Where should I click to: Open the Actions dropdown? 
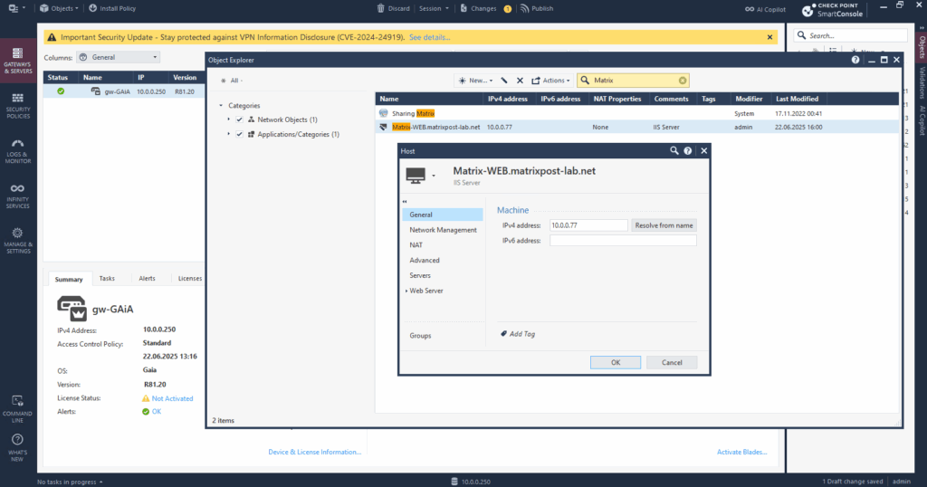pos(550,81)
